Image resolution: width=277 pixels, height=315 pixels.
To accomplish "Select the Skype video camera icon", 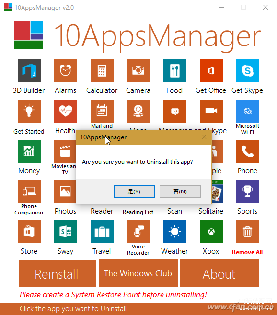I will click(x=211, y=111).
